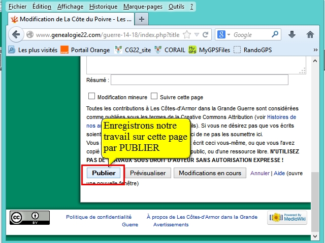Screen dimensions: 325x243
Task: Open Histoires de link in license text
Action: pos(281,117)
